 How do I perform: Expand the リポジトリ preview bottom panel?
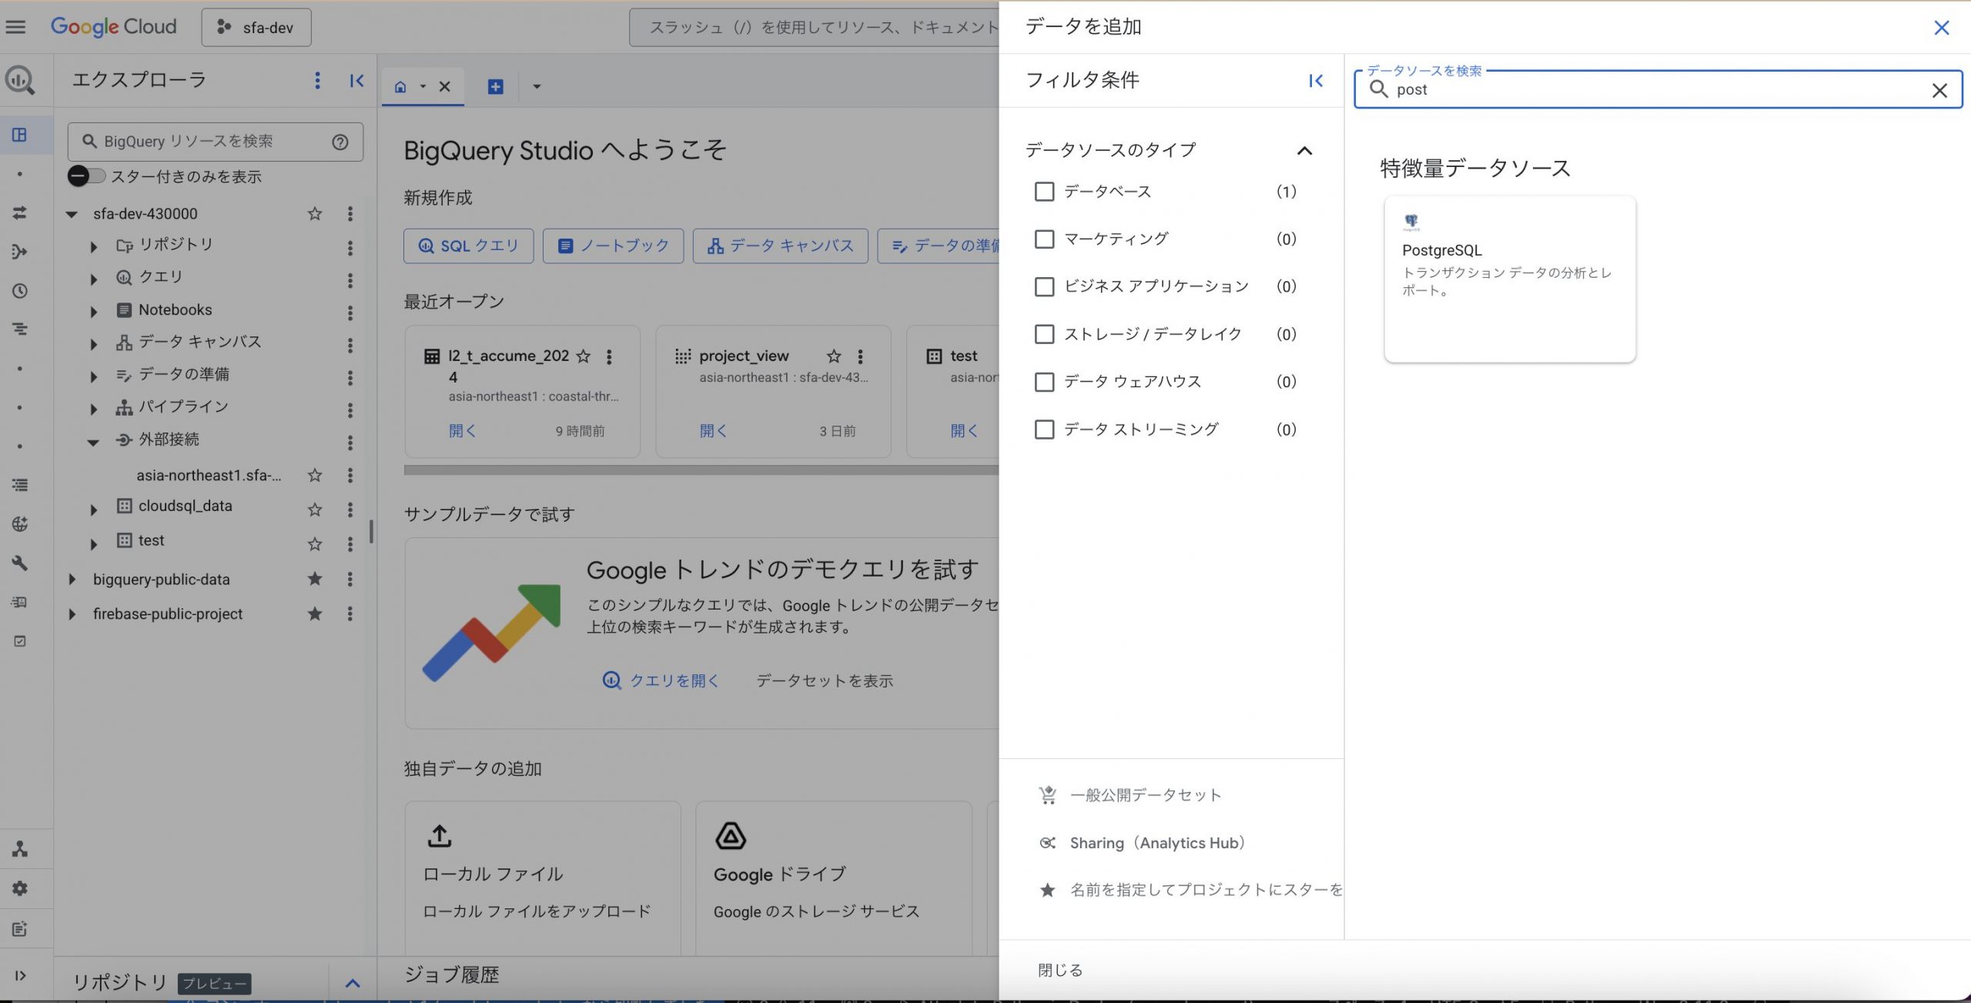(353, 983)
